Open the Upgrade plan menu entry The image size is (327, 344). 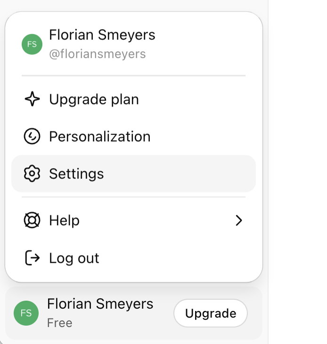point(94,99)
